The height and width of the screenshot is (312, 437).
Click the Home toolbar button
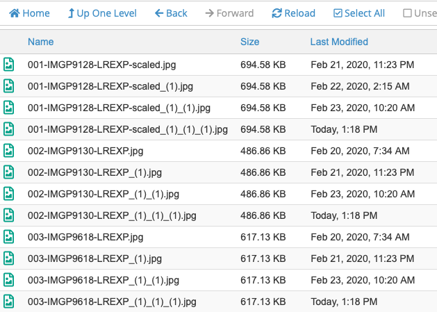coord(29,13)
